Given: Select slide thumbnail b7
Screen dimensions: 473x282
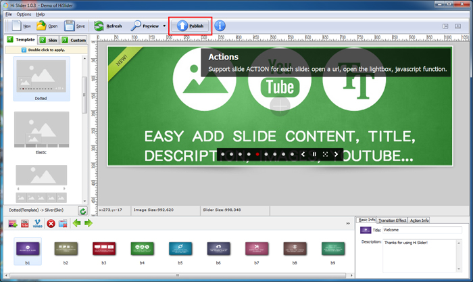Looking at the screenshot, I should [257, 249].
